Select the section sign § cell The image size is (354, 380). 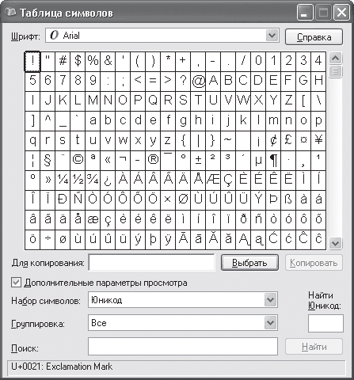[48, 161]
